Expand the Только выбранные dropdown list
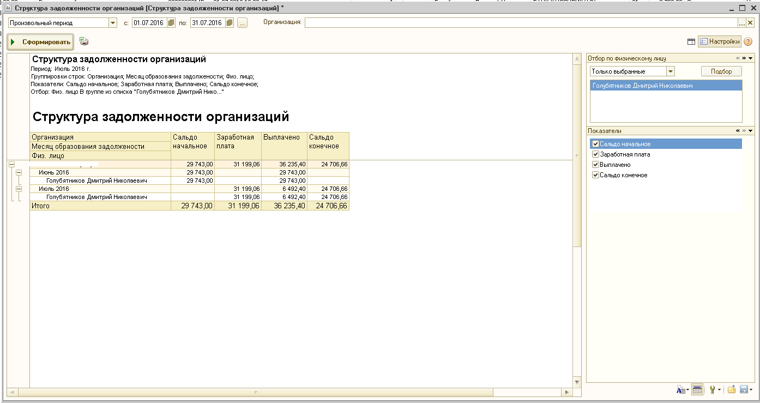760x403 pixels. point(671,71)
